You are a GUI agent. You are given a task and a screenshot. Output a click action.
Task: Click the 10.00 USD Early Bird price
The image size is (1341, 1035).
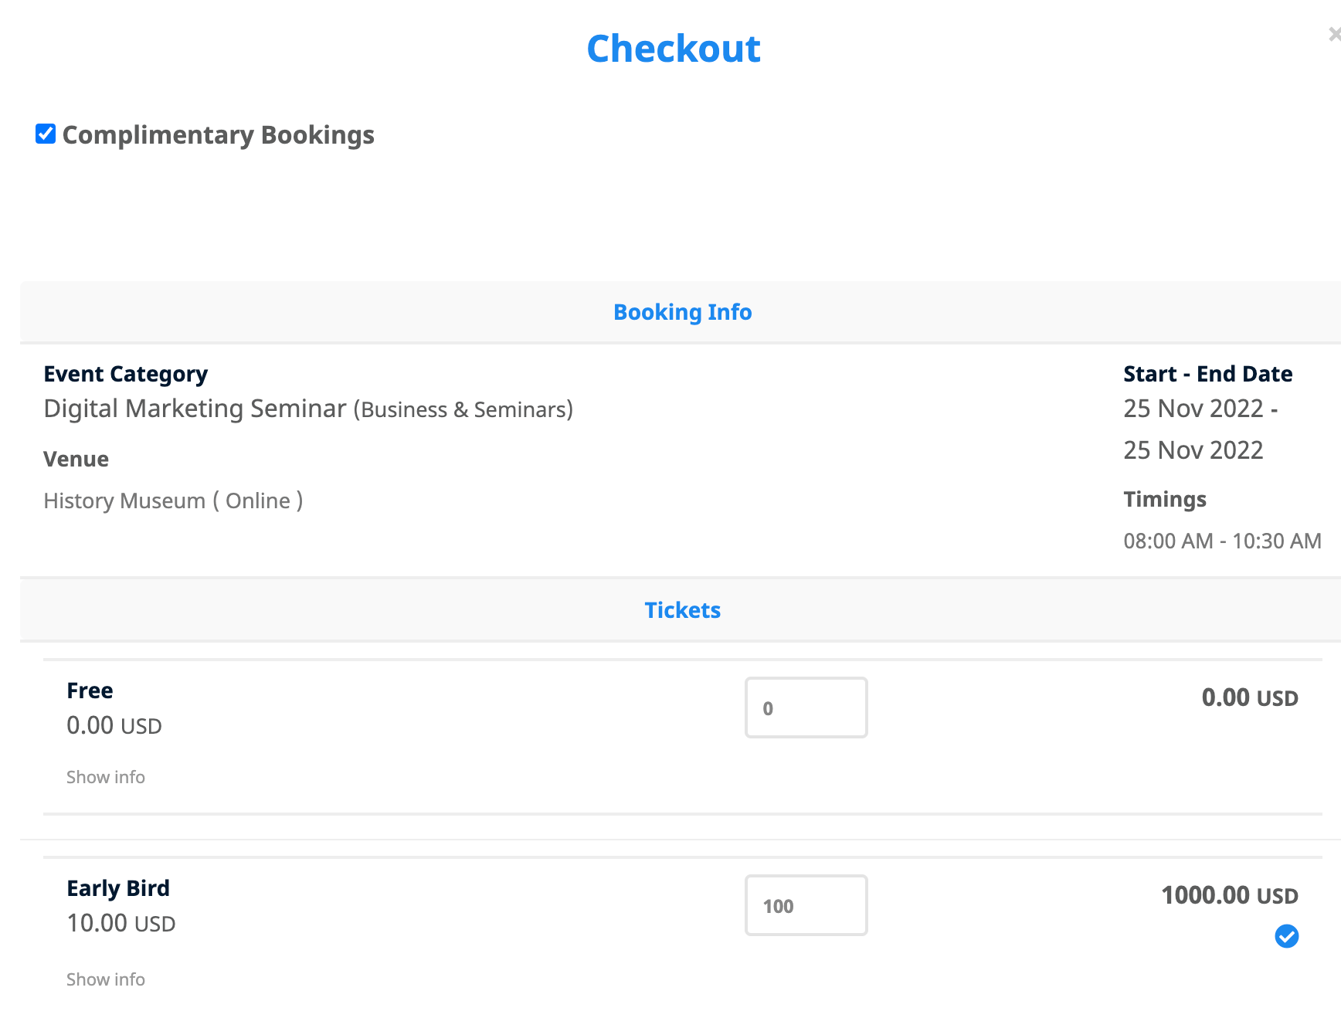(x=121, y=923)
